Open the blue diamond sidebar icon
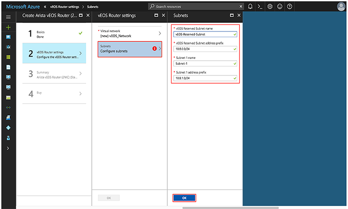This screenshot has width=348, height=209. click(x=8, y=128)
